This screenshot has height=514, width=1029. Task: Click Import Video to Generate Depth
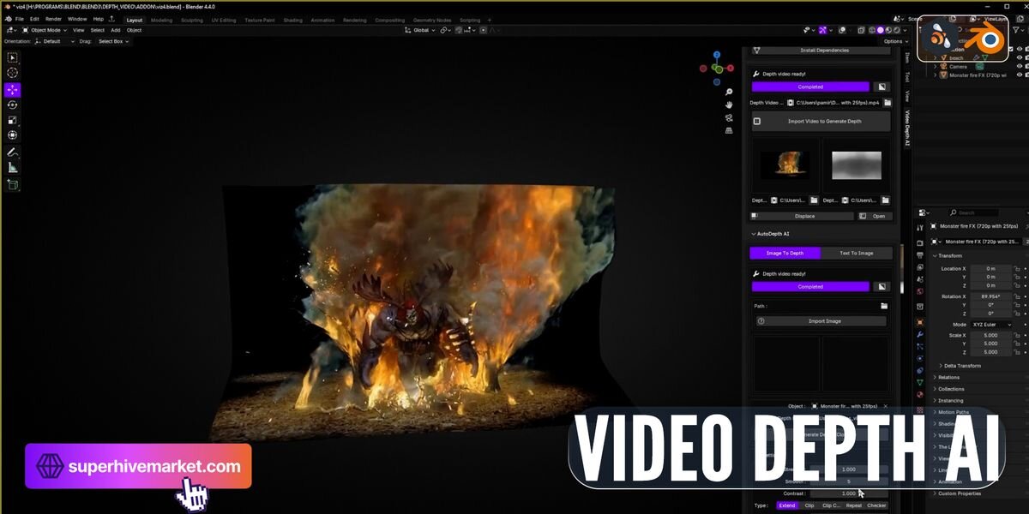[x=821, y=122]
